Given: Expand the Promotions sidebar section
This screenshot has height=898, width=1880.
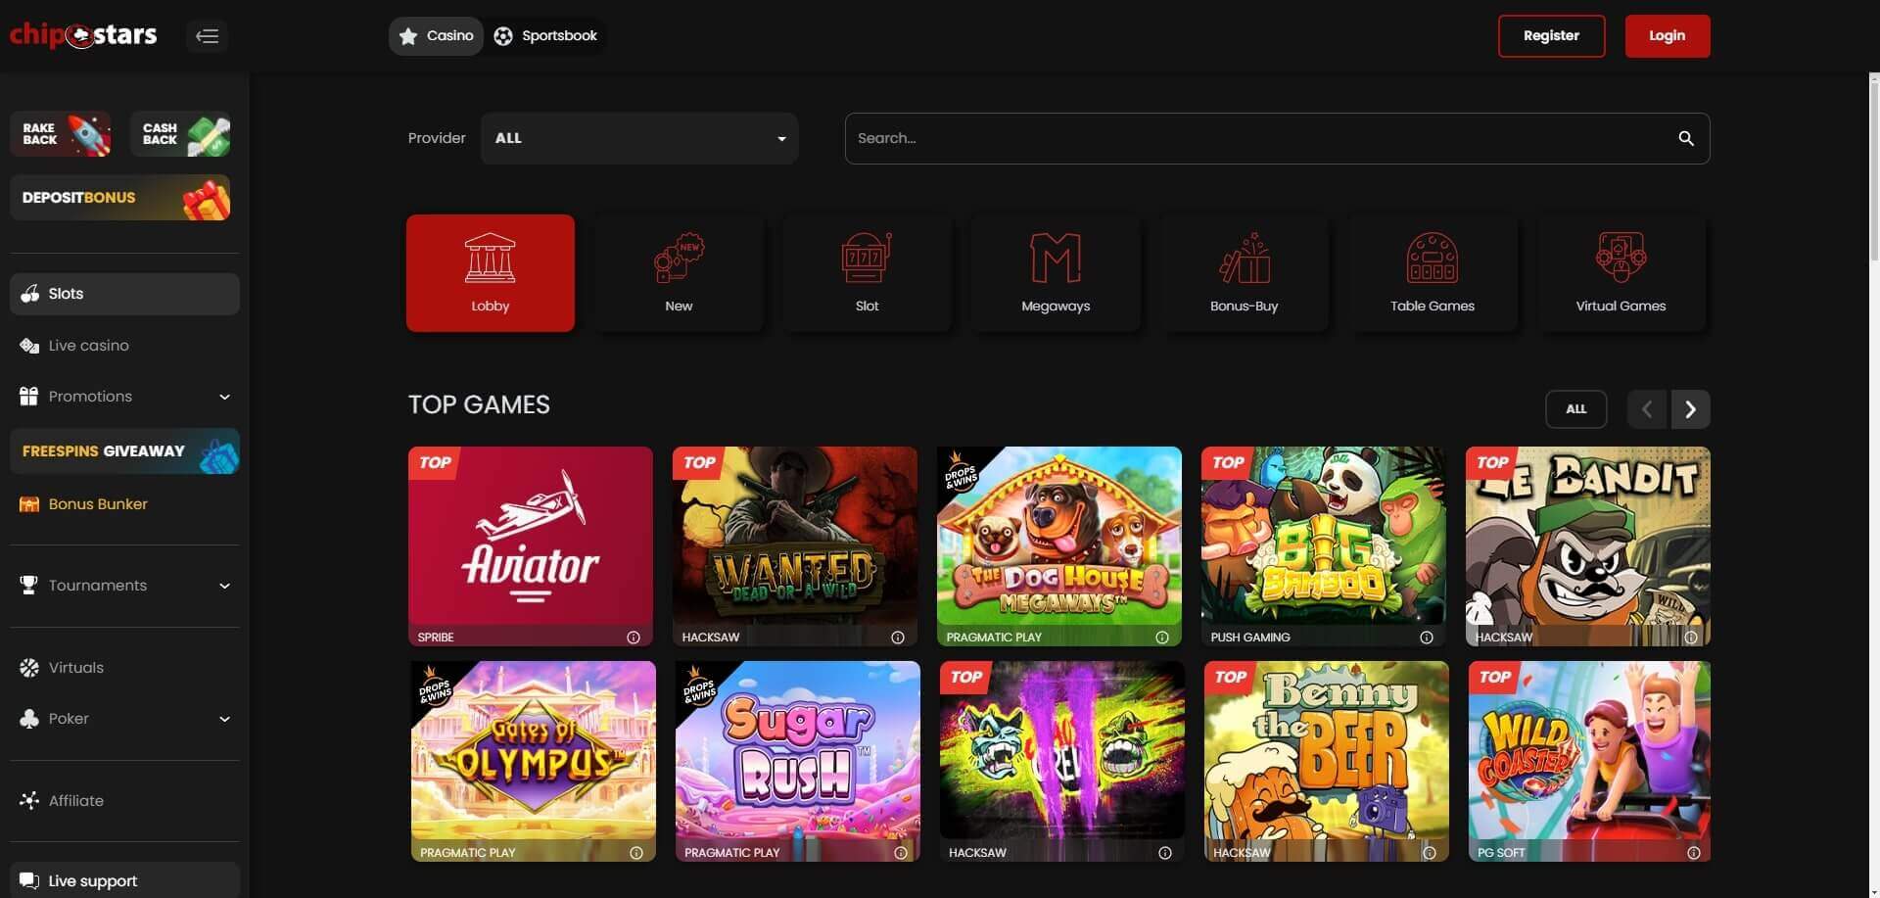Looking at the screenshot, I should pyautogui.click(x=224, y=397).
